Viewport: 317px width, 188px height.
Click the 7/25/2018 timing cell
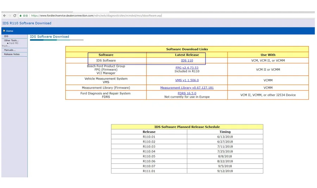pyautogui.click(x=225, y=151)
